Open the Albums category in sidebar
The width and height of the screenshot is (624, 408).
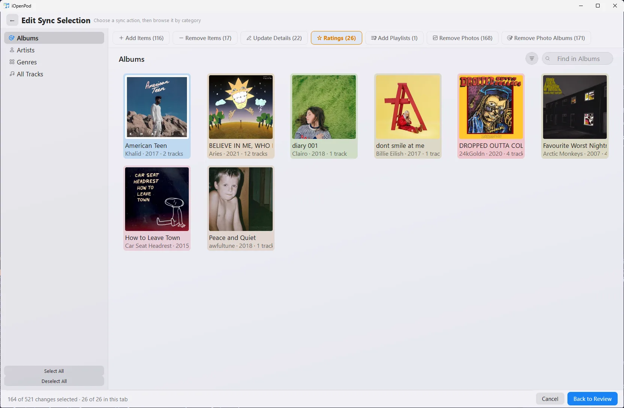pyautogui.click(x=54, y=38)
